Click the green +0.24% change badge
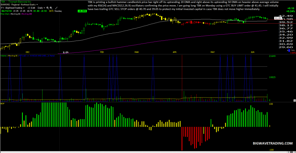 click(x=82, y=11)
